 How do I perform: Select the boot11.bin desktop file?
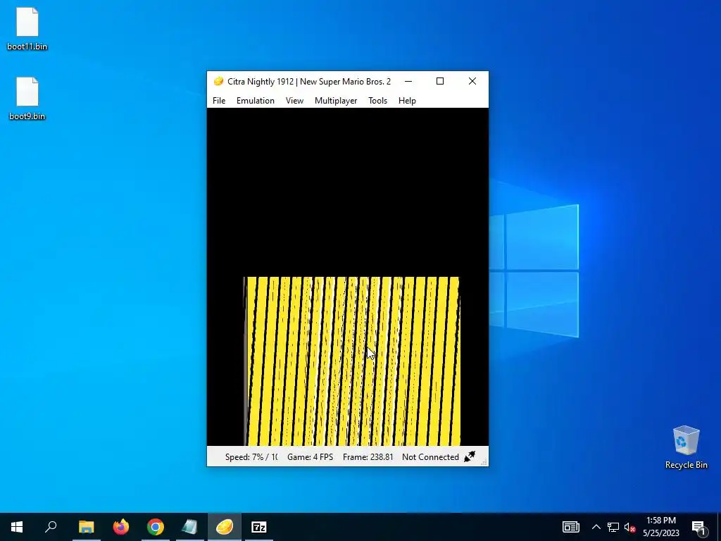click(x=27, y=28)
